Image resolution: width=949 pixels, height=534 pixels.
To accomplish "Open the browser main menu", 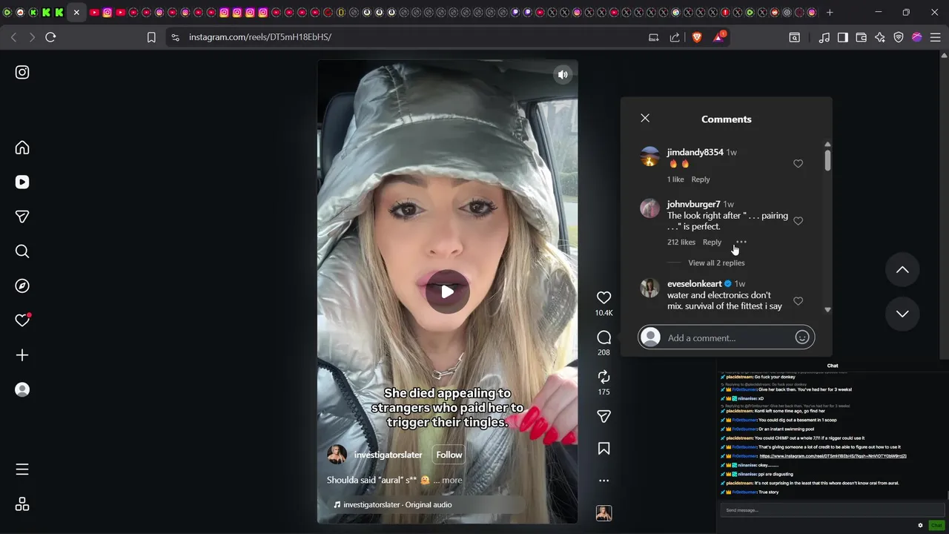I will tap(935, 37).
